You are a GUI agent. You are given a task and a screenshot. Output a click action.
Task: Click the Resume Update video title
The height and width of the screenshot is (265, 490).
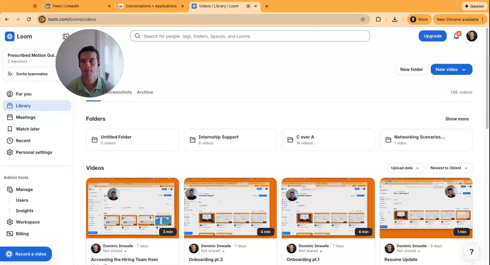tap(401, 260)
